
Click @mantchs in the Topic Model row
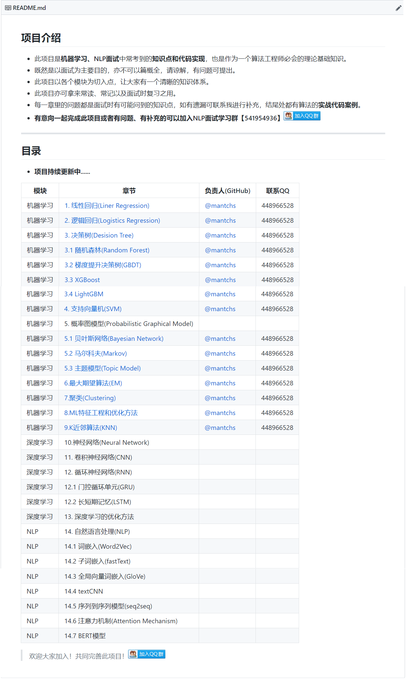tap(220, 368)
